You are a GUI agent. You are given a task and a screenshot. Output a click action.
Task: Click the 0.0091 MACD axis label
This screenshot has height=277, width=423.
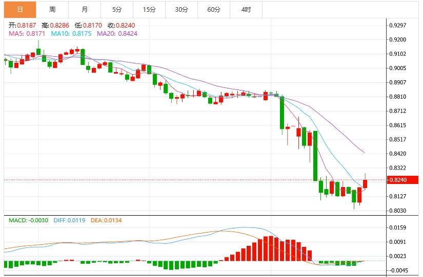(398, 242)
